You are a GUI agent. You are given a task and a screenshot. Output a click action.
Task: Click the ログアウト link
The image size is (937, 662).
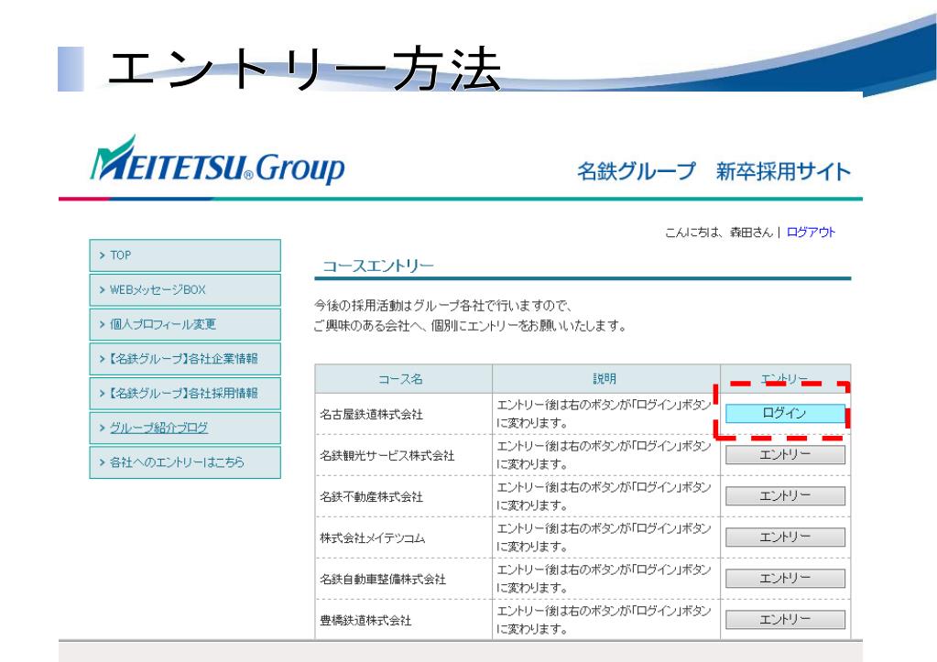[x=811, y=233]
